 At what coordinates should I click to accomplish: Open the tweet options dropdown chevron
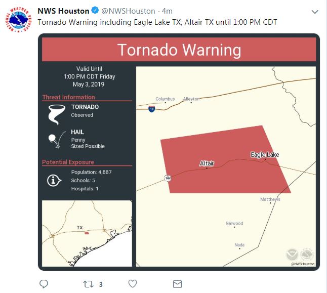tap(315, 11)
